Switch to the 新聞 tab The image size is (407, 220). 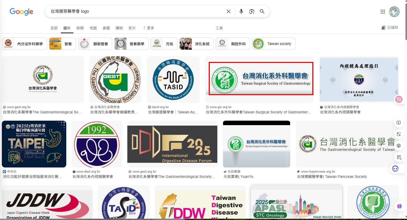click(80, 28)
